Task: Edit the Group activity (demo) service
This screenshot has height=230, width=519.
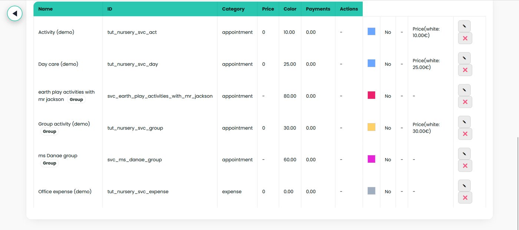Action: click(x=464, y=122)
